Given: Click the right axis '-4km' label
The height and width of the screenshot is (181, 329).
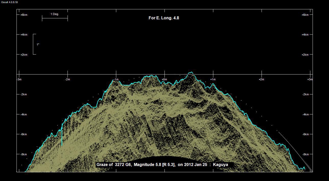Looking at the screenshot, I should (305, 114).
